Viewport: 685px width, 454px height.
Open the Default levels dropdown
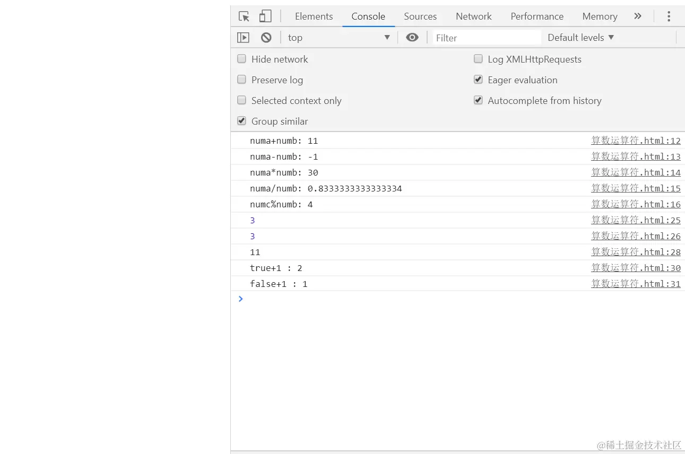581,38
